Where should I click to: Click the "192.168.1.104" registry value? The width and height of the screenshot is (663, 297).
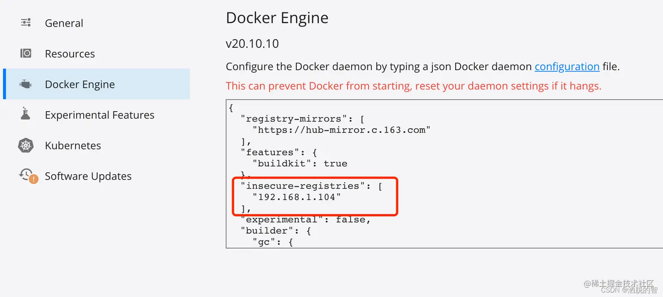[x=296, y=197]
